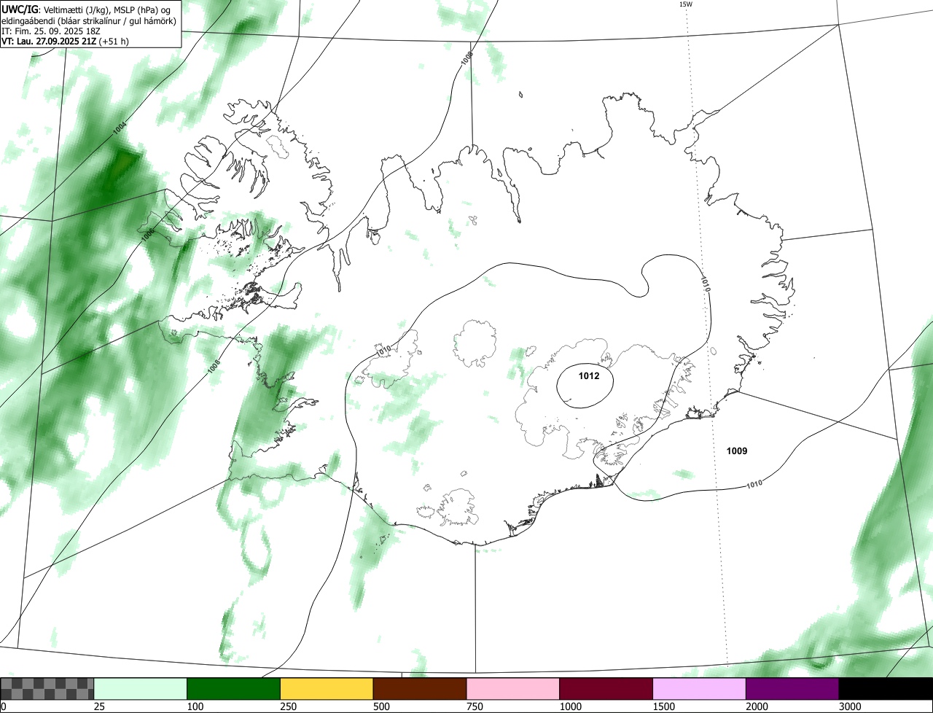
Task: Click the legend tick value 100
Action: (x=195, y=706)
